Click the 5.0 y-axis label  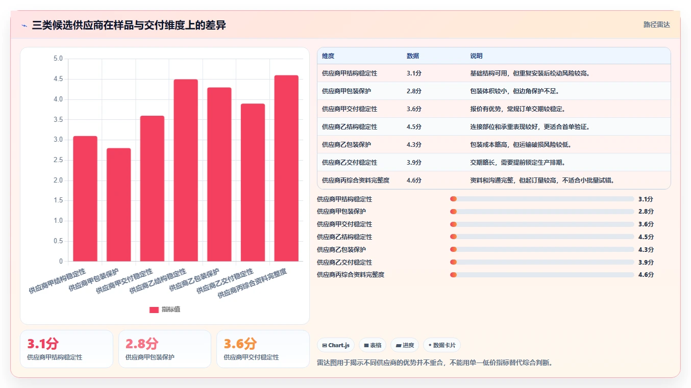pos(58,59)
